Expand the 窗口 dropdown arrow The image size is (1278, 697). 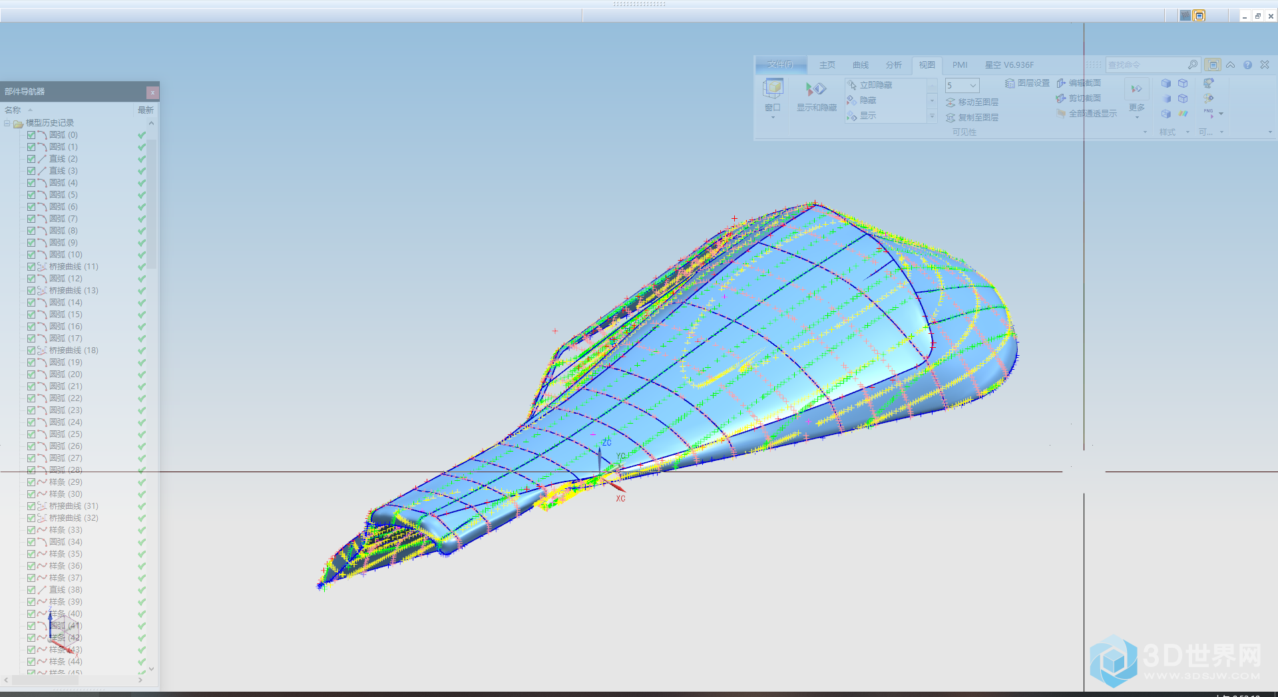(x=773, y=118)
